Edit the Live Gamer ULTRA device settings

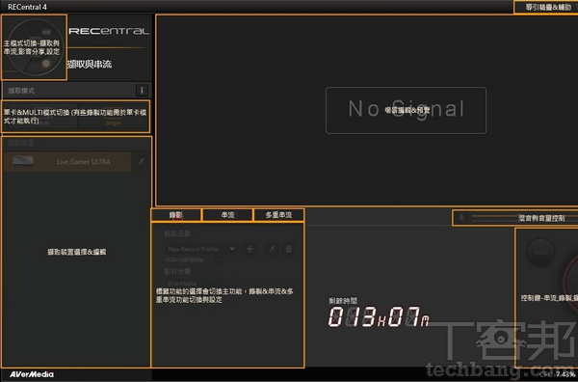(142, 162)
